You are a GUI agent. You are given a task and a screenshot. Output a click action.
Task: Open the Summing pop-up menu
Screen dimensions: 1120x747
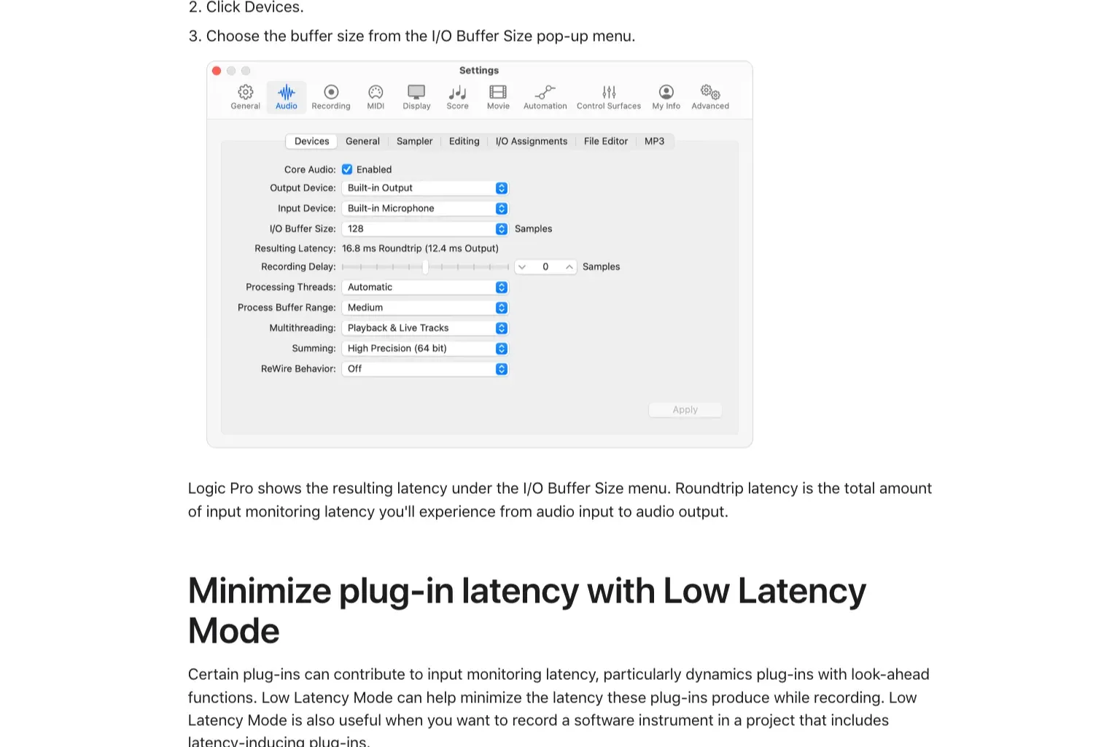pos(424,349)
